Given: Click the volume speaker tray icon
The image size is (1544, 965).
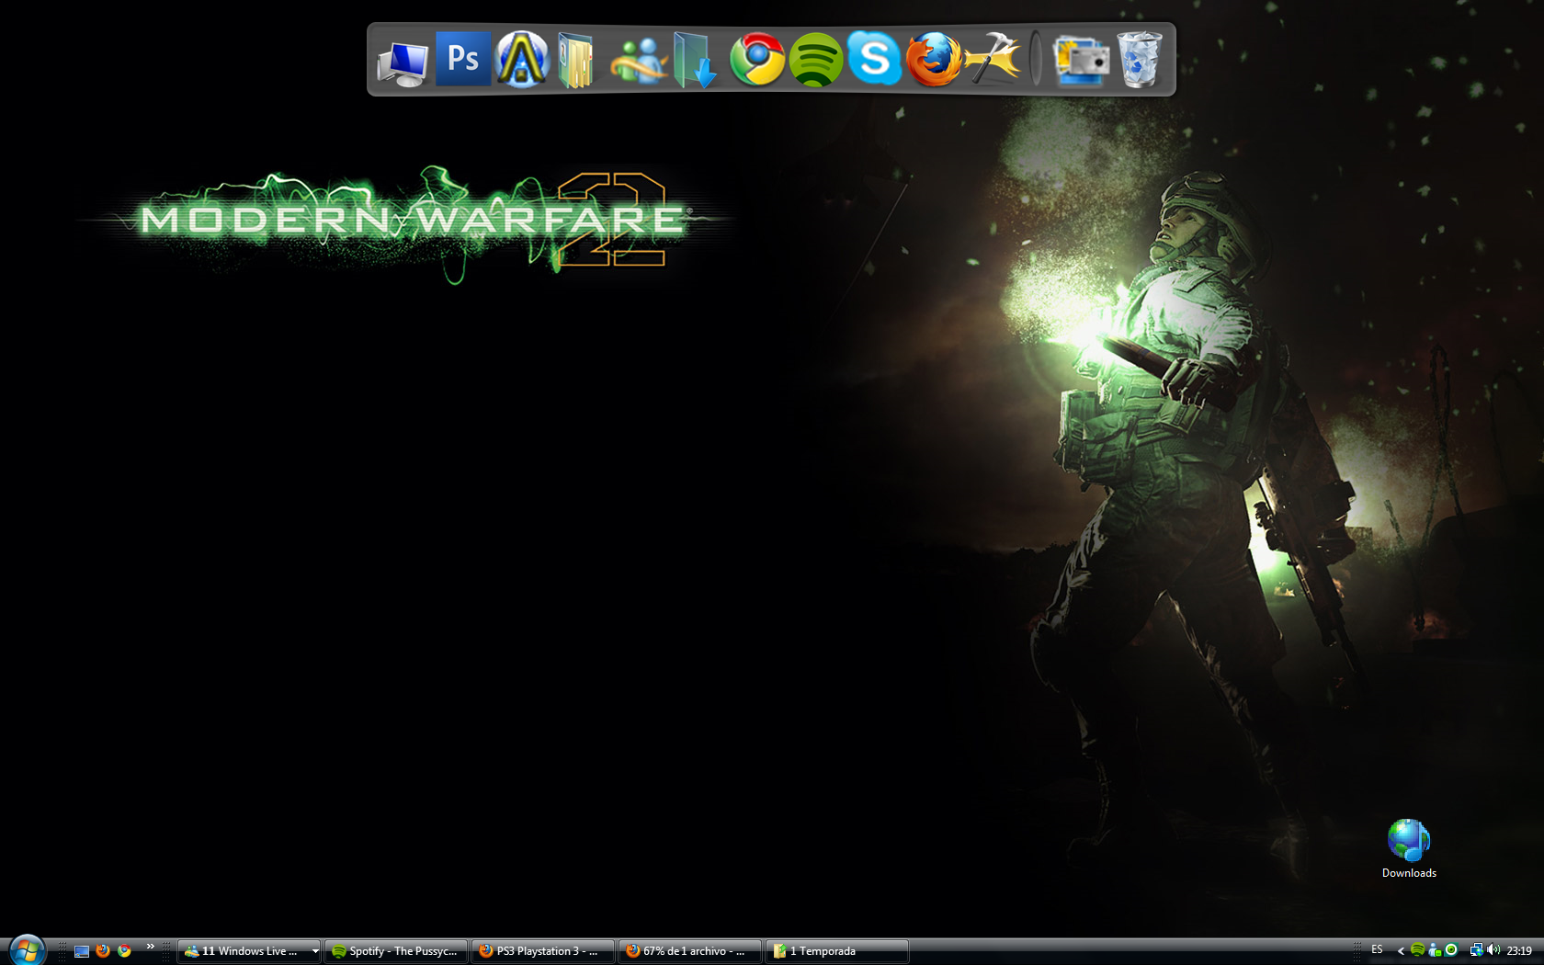Looking at the screenshot, I should pos(1493,950).
